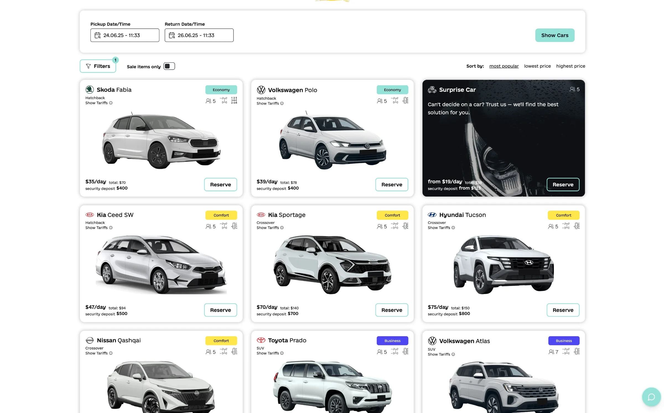664x413 pixels.
Task: Click the manual gearbox icon on Skoda Fabia
Action: 234,100
